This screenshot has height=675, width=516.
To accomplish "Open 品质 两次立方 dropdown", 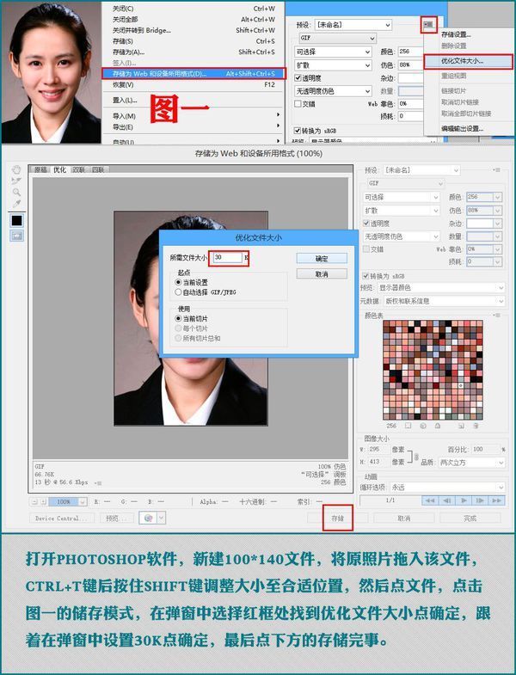I will tap(471, 463).
